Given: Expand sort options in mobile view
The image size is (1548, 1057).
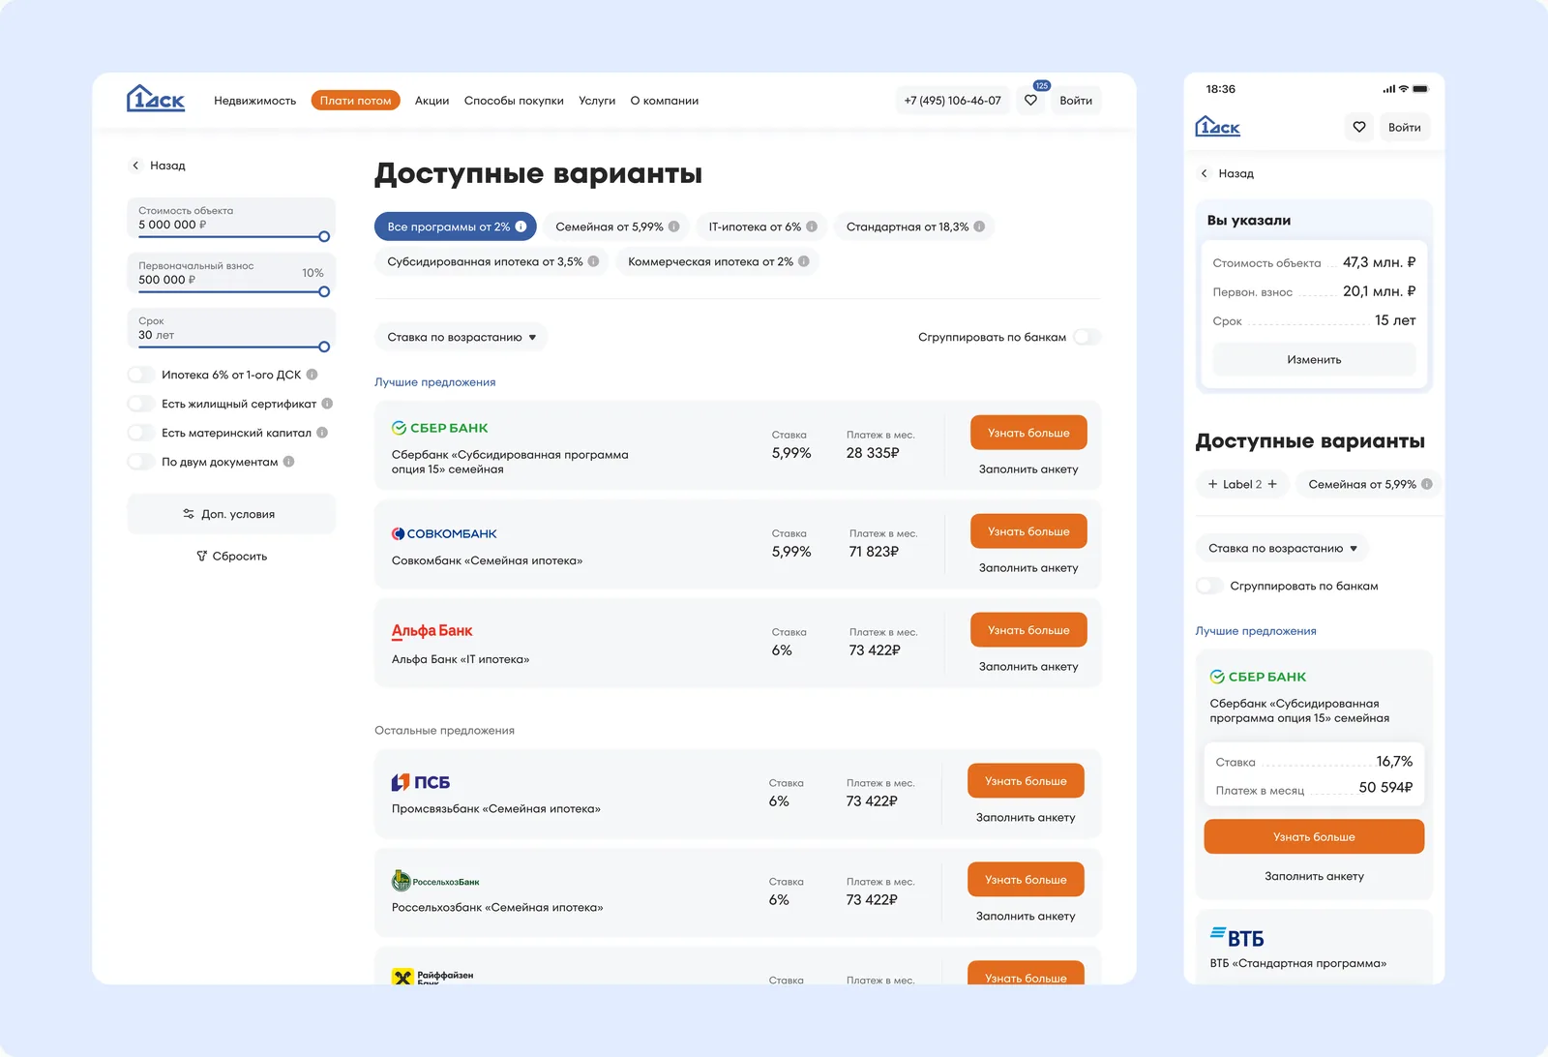Looking at the screenshot, I should point(1282,548).
